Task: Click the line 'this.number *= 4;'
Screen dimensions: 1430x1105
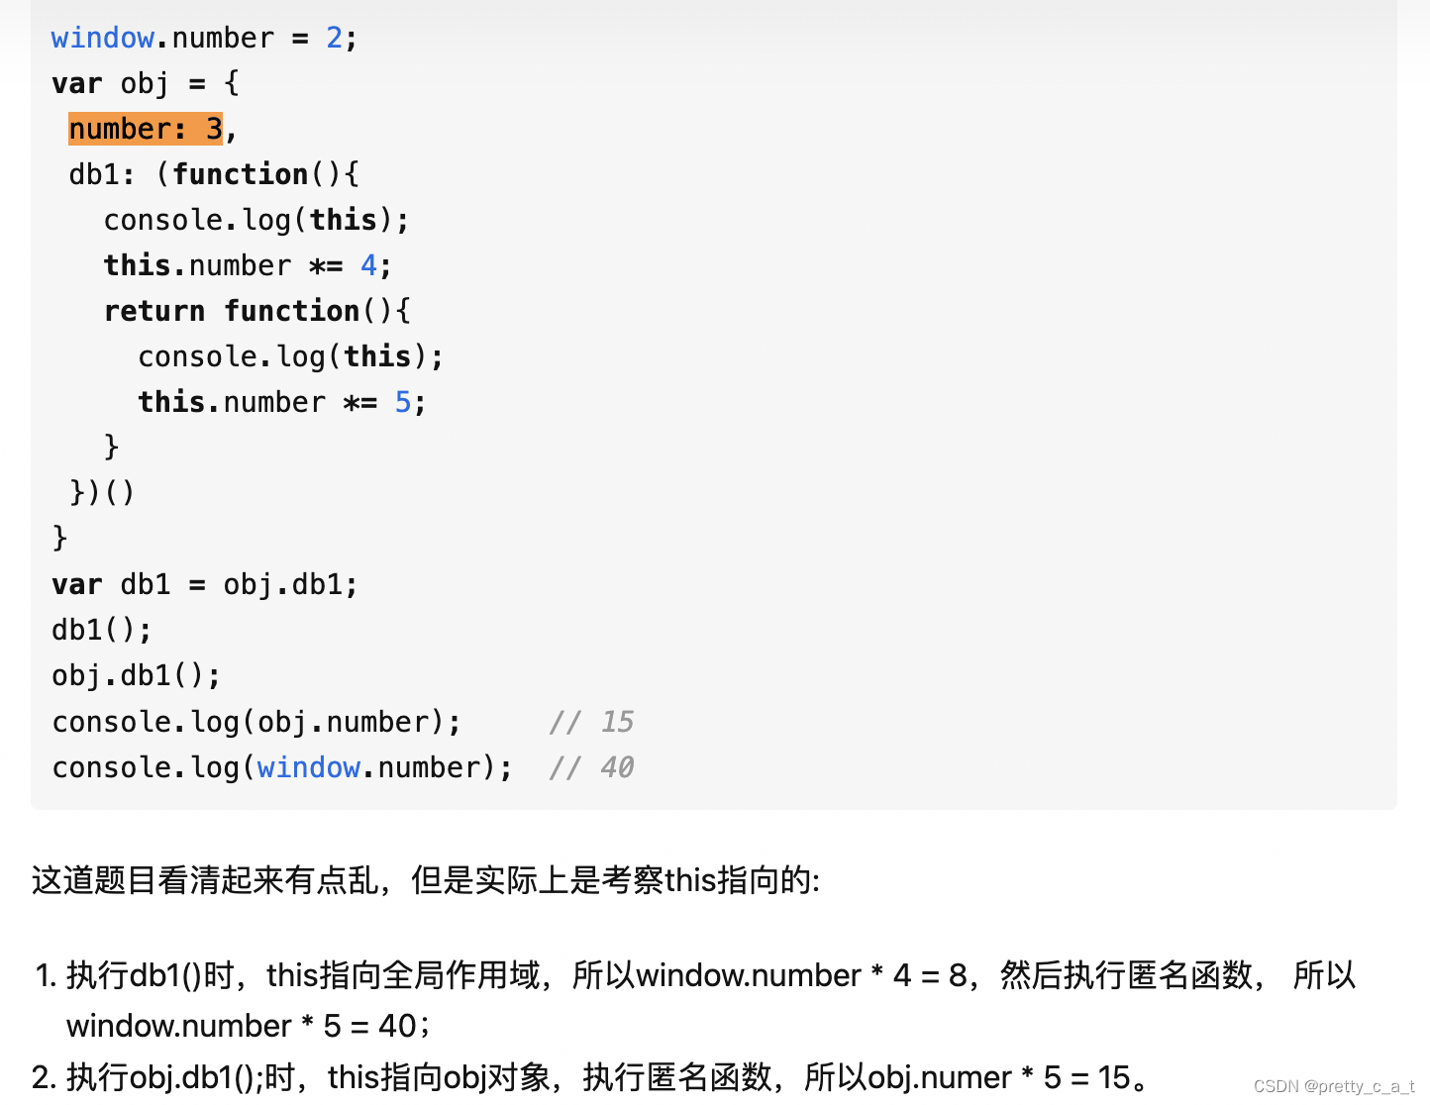Action: coord(248,265)
